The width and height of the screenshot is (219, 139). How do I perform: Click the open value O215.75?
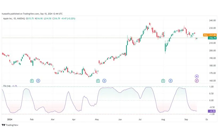(30, 18)
